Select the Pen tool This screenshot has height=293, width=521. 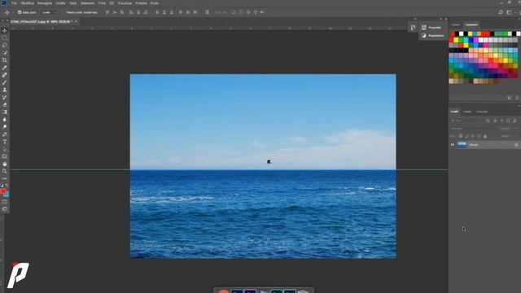point(4,134)
